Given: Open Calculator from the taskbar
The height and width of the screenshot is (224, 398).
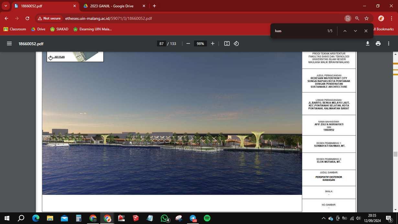Looking at the screenshot, I should point(79,218).
